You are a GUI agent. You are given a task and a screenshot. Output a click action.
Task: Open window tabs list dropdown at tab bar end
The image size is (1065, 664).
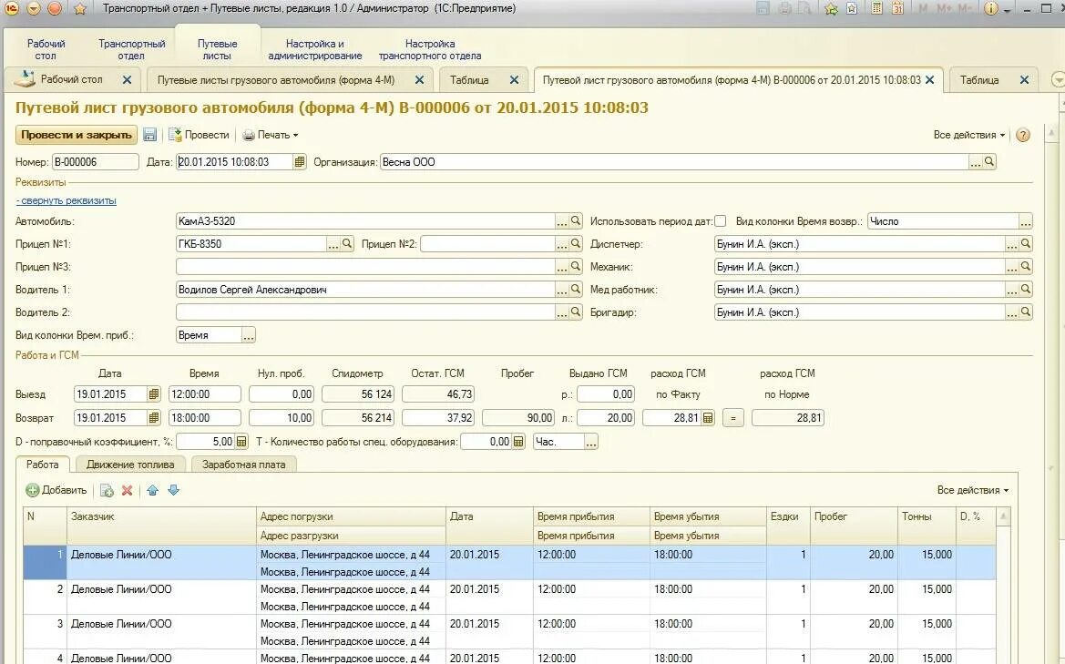[x=1058, y=79]
